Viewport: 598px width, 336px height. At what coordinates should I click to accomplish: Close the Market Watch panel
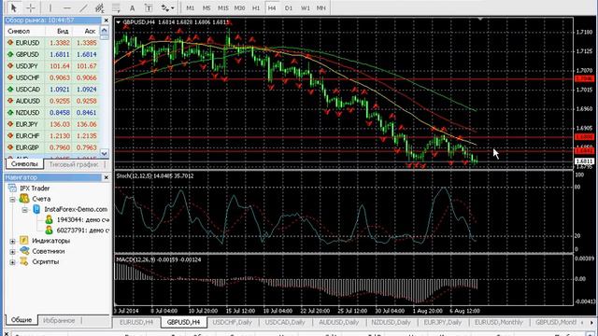click(x=106, y=21)
